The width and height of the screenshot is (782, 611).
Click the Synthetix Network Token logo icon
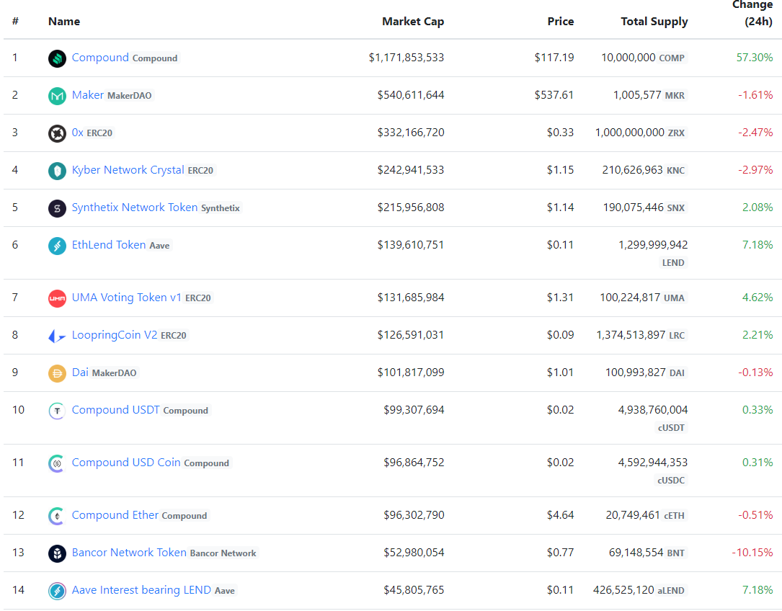pos(58,208)
